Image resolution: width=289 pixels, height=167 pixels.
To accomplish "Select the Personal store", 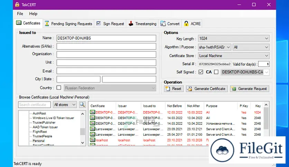I will (x=38, y=141).
